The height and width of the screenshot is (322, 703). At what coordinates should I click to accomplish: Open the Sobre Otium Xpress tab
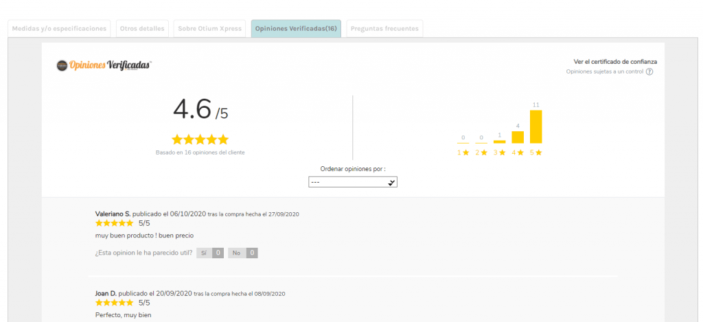click(x=210, y=28)
